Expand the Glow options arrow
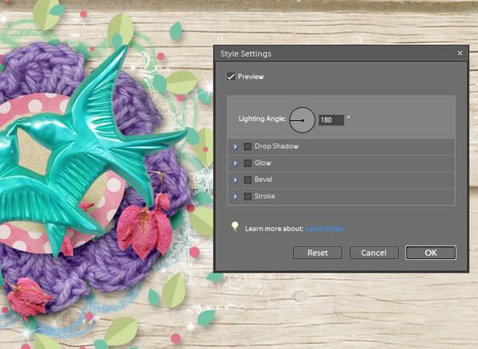This screenshot has width=478, height=349. coord(235,164)
